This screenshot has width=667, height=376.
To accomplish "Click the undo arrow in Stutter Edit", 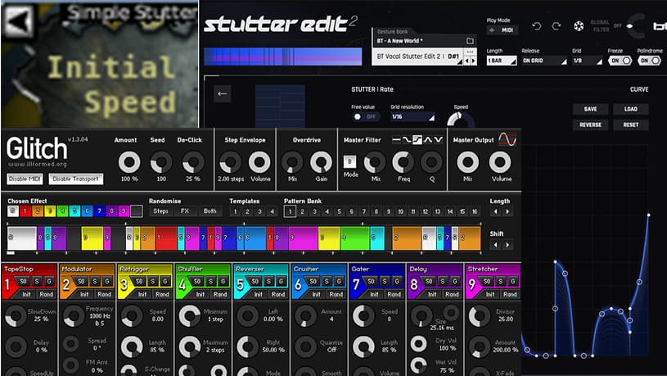I will 537,26.
